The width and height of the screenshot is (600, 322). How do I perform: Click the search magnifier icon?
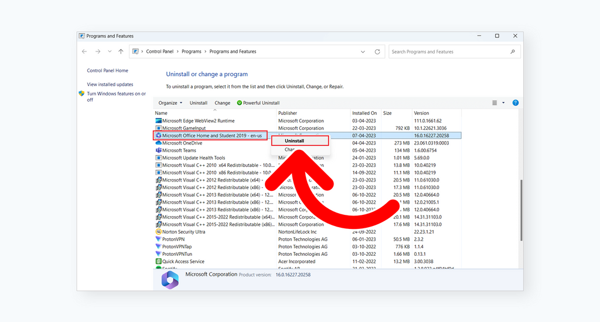(513, 52)
